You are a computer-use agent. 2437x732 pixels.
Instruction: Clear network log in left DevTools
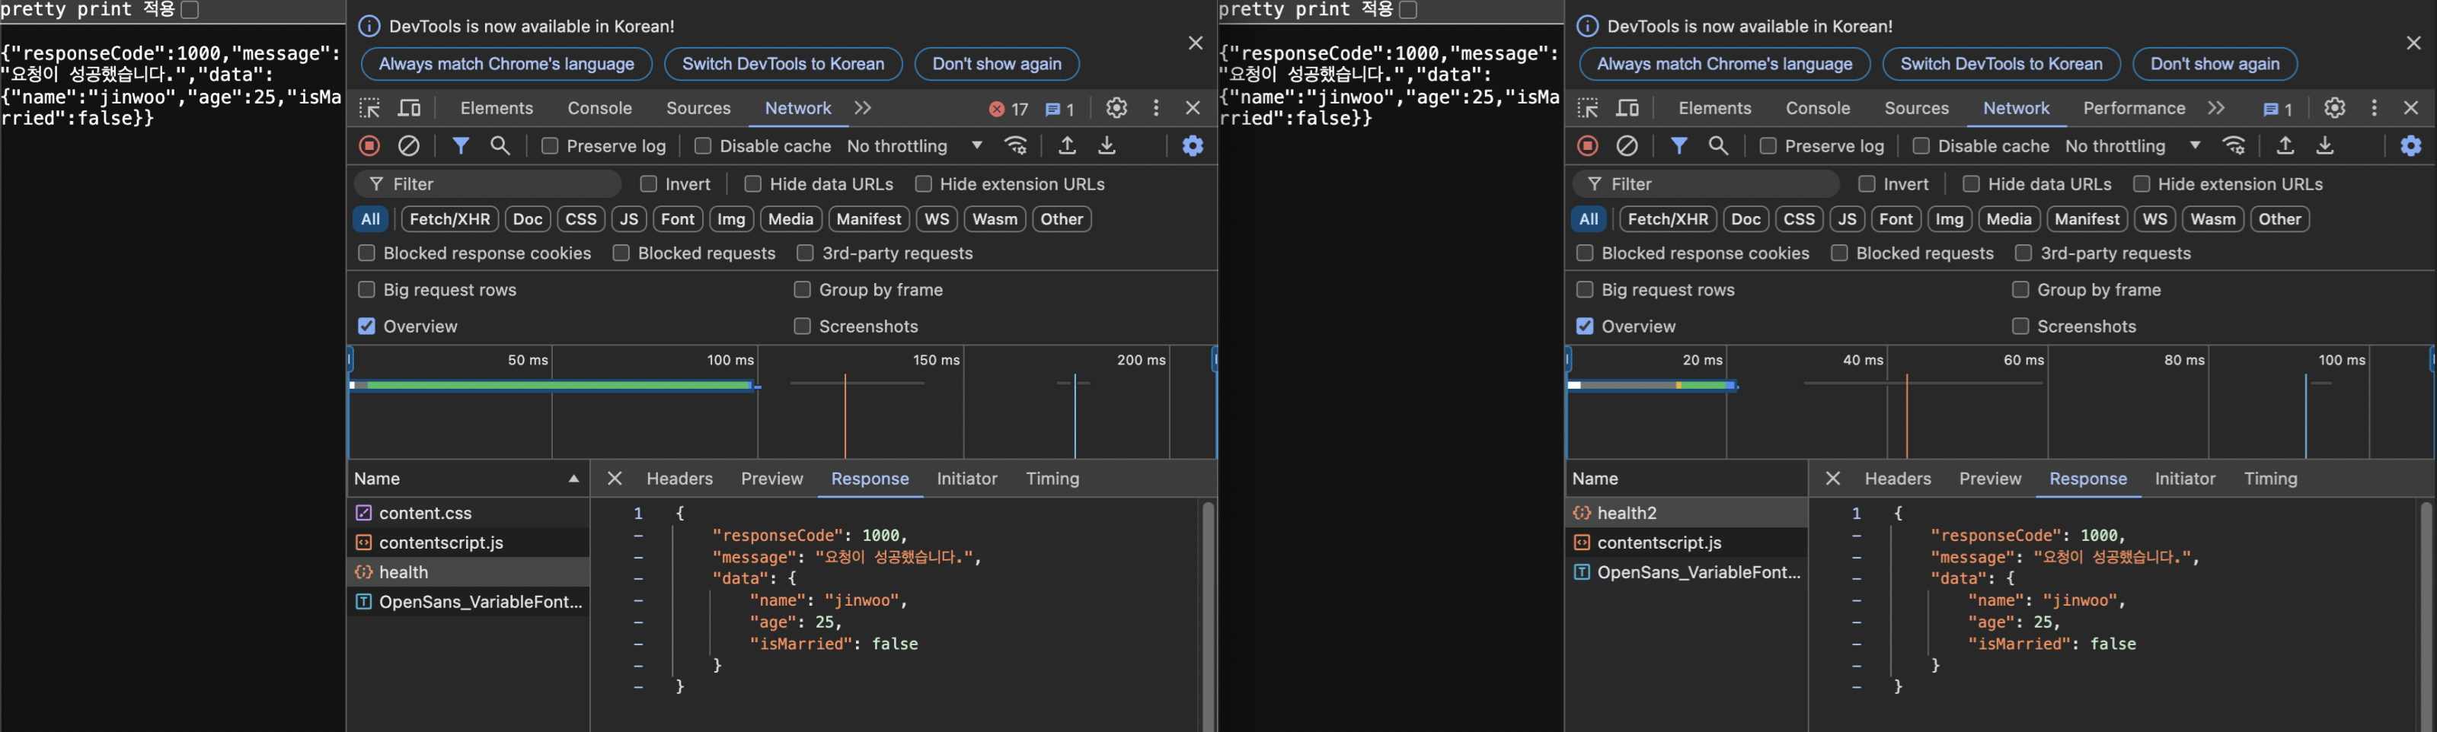[409, 145]
